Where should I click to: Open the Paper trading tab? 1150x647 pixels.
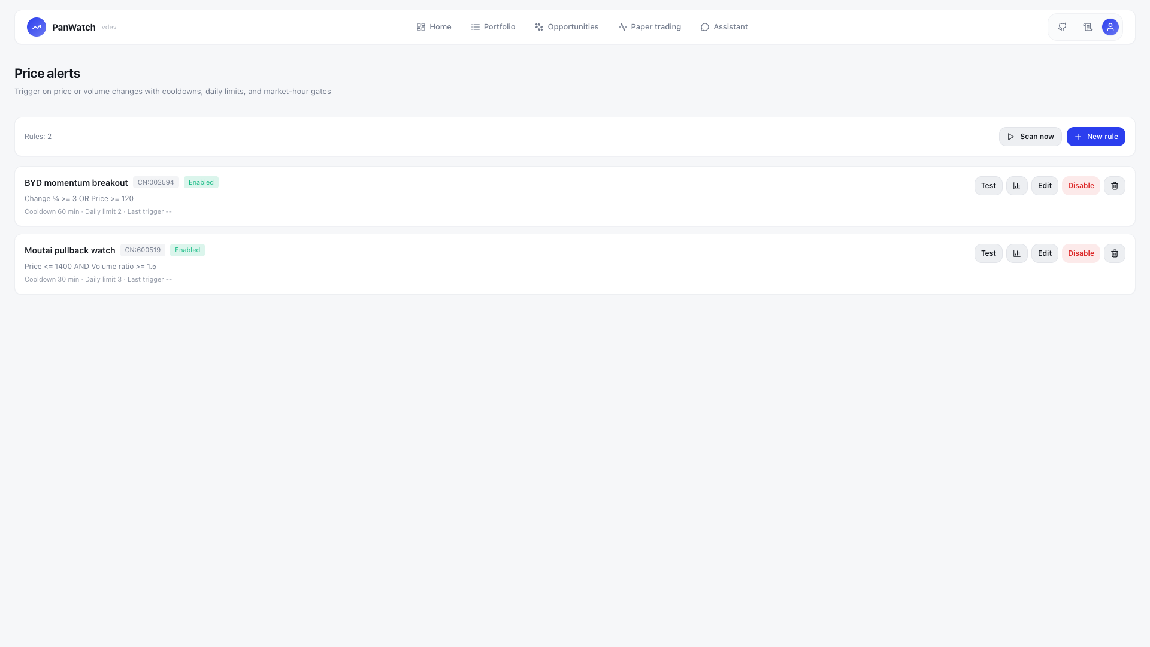(649, 27)
